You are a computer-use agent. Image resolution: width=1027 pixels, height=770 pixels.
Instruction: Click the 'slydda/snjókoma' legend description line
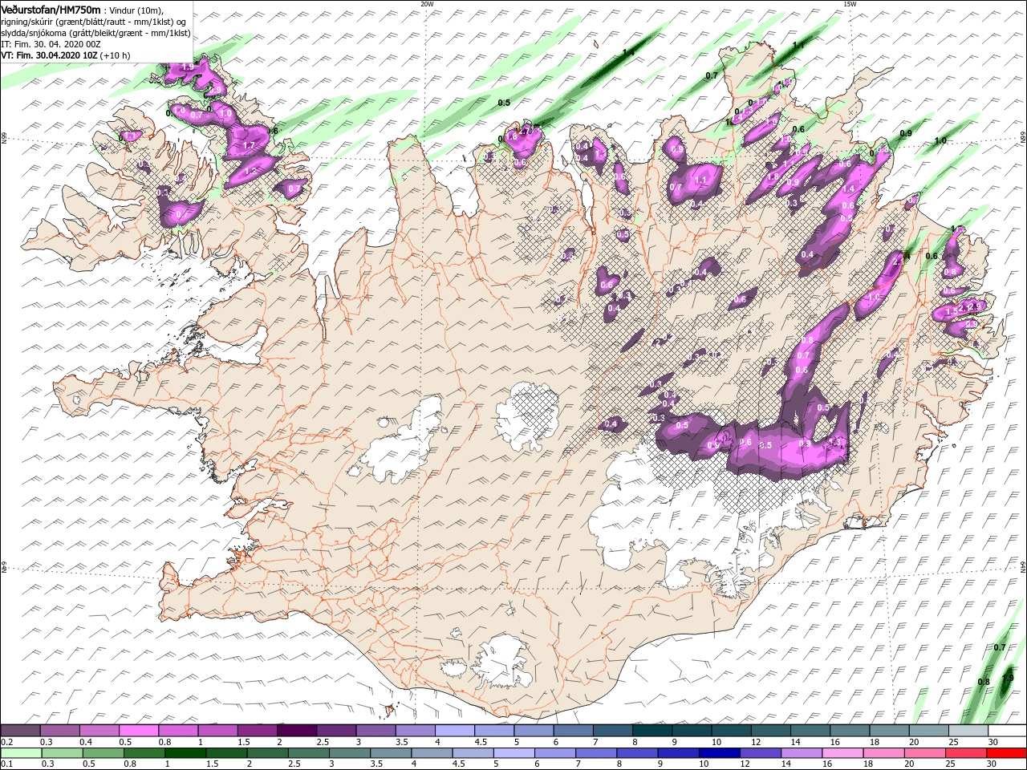coord(94,33)
